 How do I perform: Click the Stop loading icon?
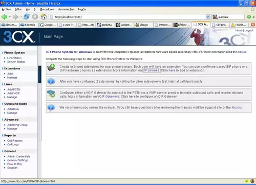tap(35, 17)
